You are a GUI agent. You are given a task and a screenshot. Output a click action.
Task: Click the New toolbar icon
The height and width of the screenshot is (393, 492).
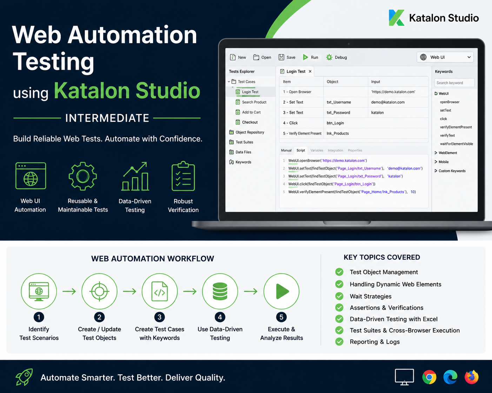[x=233, y=57]
